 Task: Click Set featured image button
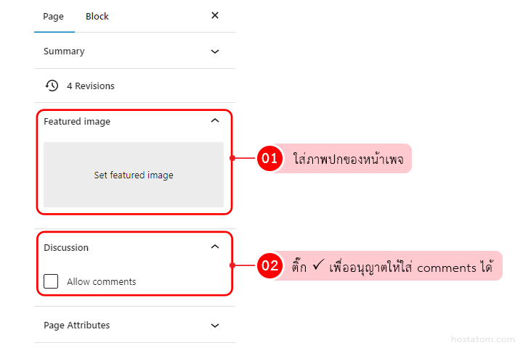click(134, 175)
